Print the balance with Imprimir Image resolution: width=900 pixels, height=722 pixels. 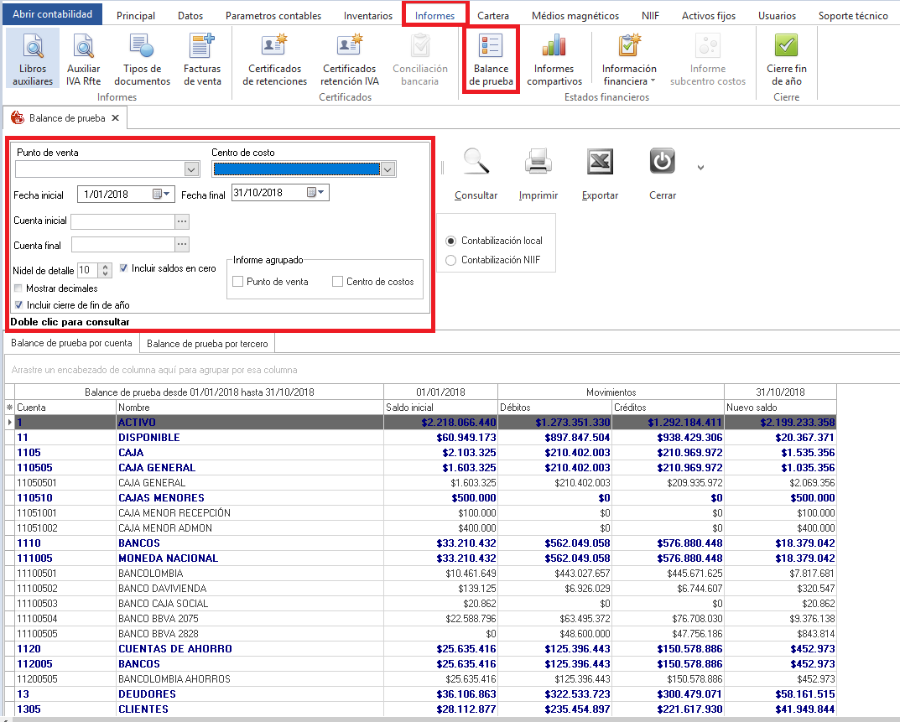tap(538, 163)
